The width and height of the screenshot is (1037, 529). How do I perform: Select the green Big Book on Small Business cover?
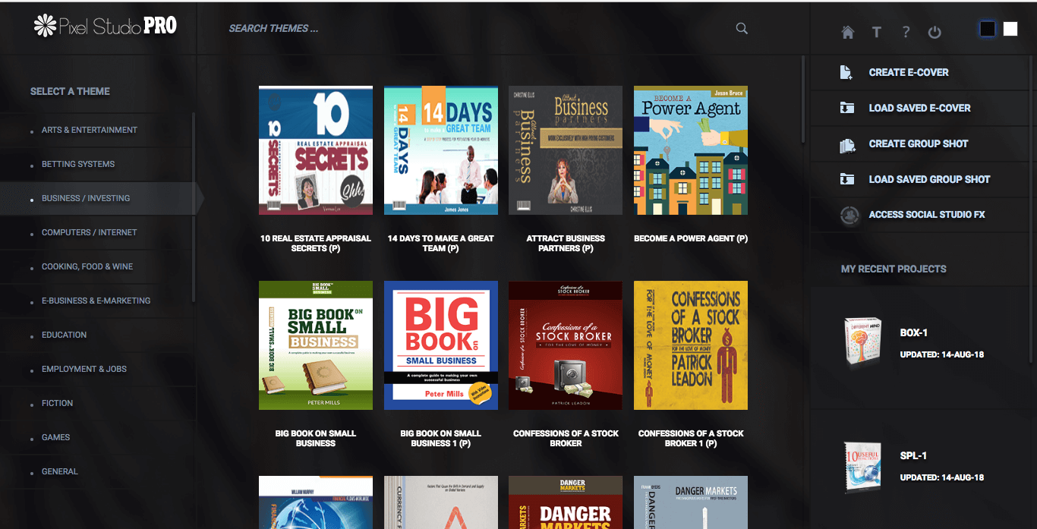[316, 345]
